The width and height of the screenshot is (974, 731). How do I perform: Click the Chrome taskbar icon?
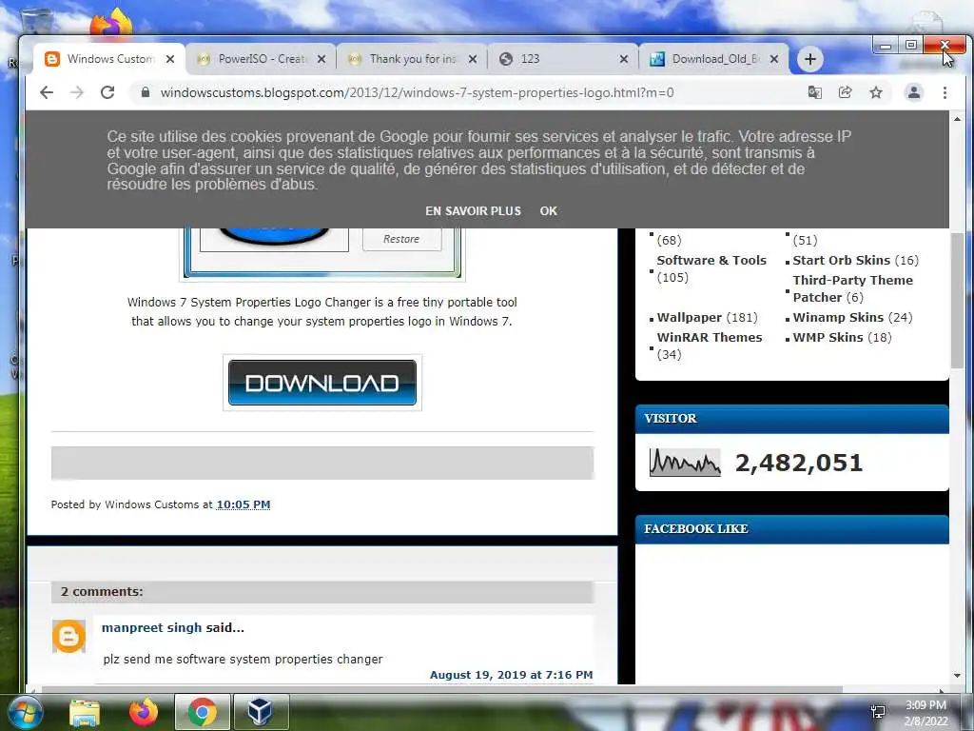coord(202,712)
